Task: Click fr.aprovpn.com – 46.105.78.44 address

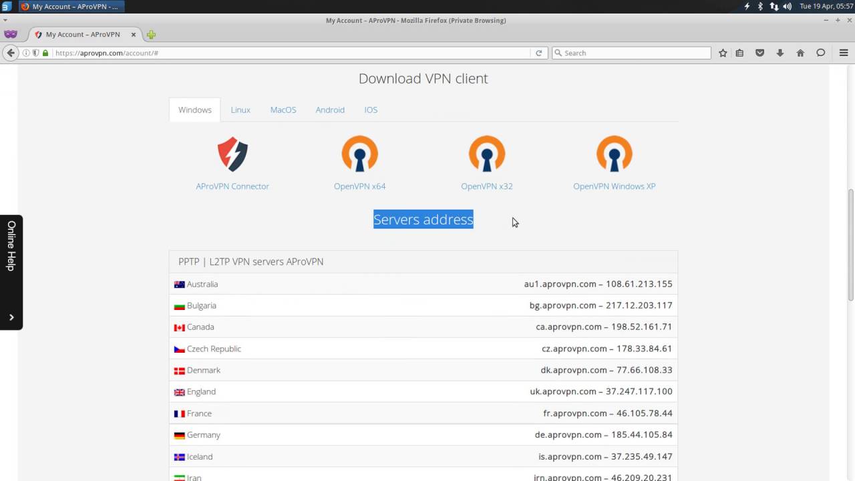Action: pyautogui.click(x=608, y=413)
